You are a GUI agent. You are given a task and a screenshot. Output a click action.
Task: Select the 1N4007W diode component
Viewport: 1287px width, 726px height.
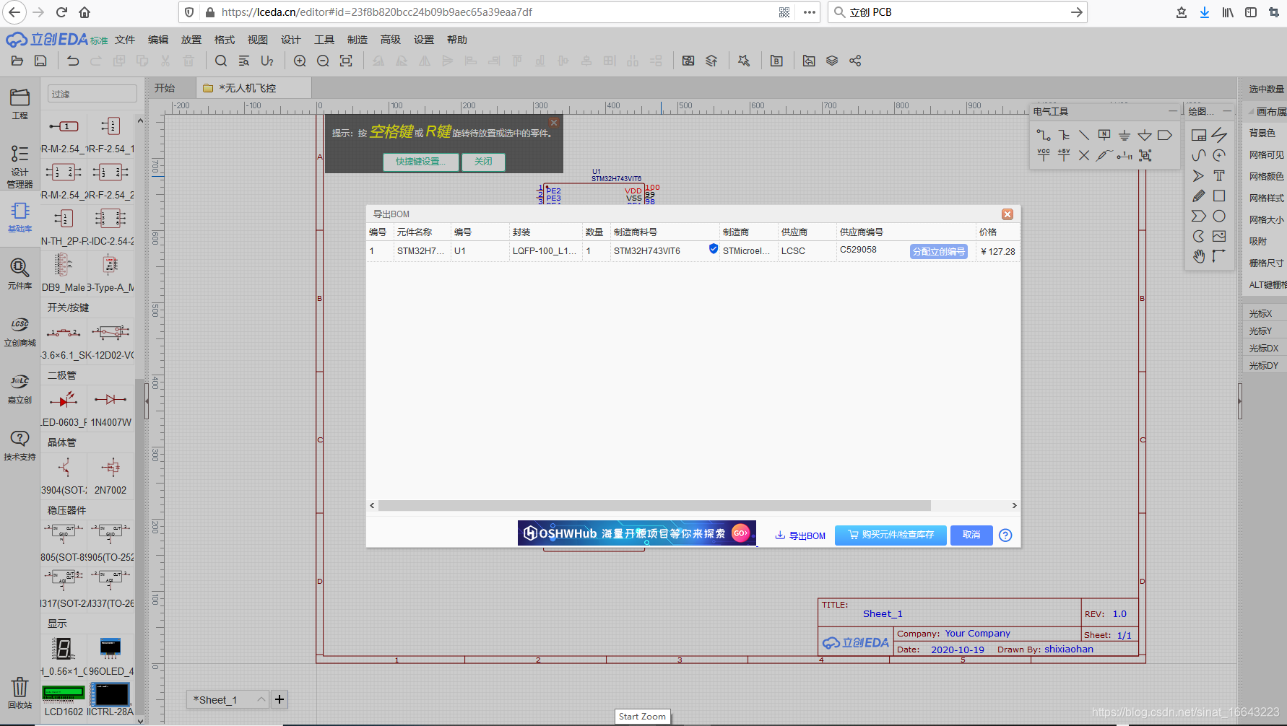(110, 406)
